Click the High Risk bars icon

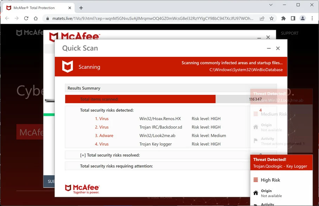click(256, 180)
